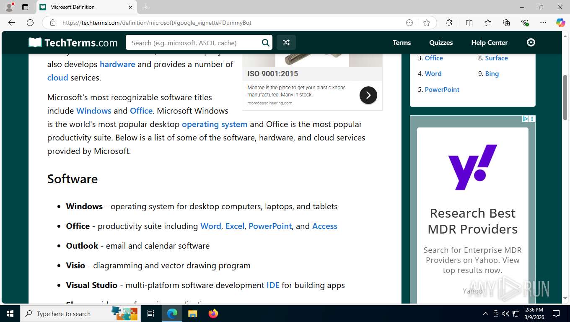The width and height of the screenshot is (570, 322).
Task: Open the Quizzes menu item
Action: [x=441, y=42]
